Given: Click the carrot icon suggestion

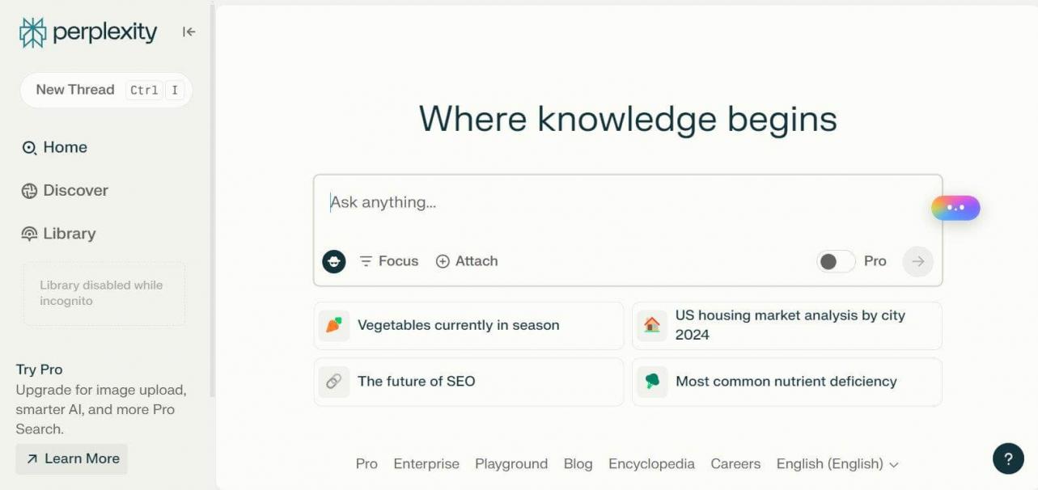Looking at the screenshot, I should (x=334, y=325).
